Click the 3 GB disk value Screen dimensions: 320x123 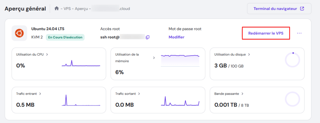[x=221, y=66]
